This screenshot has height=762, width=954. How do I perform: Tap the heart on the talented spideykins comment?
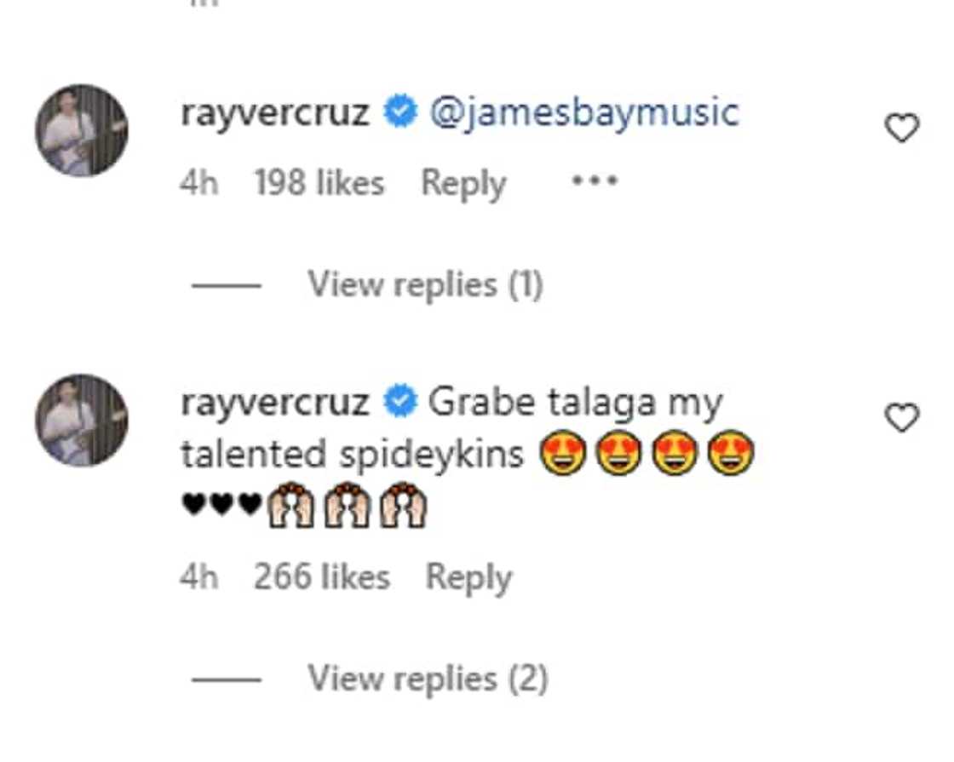pos(902,418)
